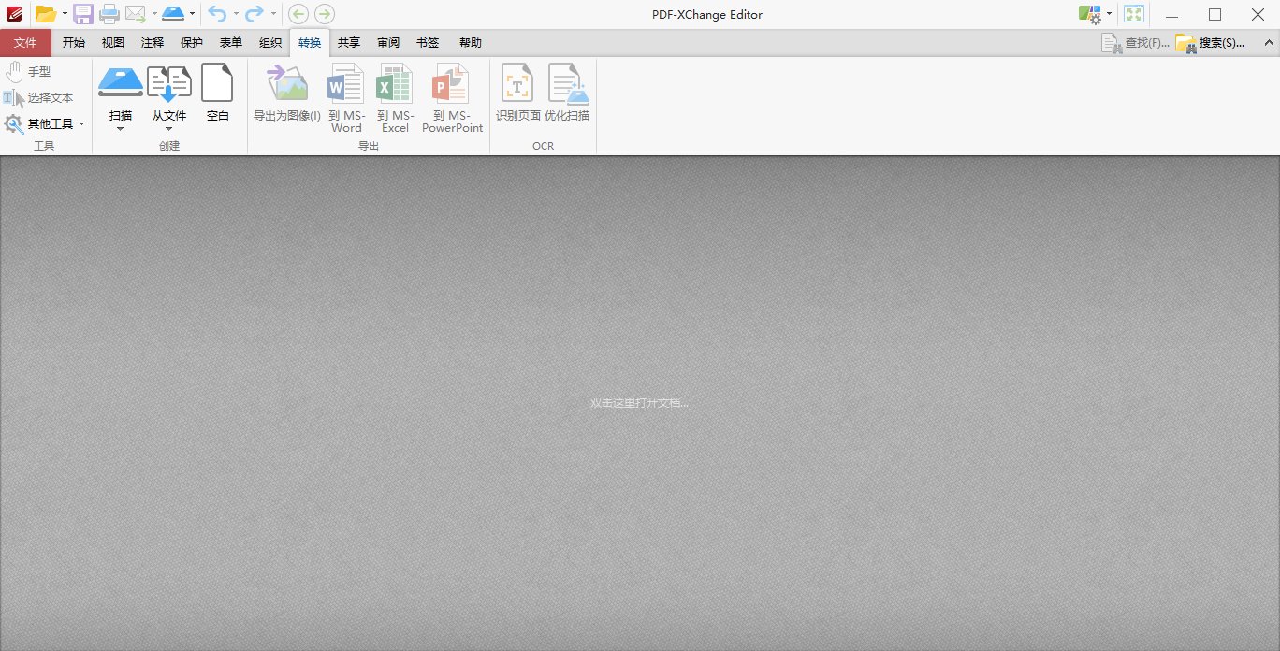1280x651 pixels.
Task: Click the Redo arrow icon
Action: (x=255, y=14)
